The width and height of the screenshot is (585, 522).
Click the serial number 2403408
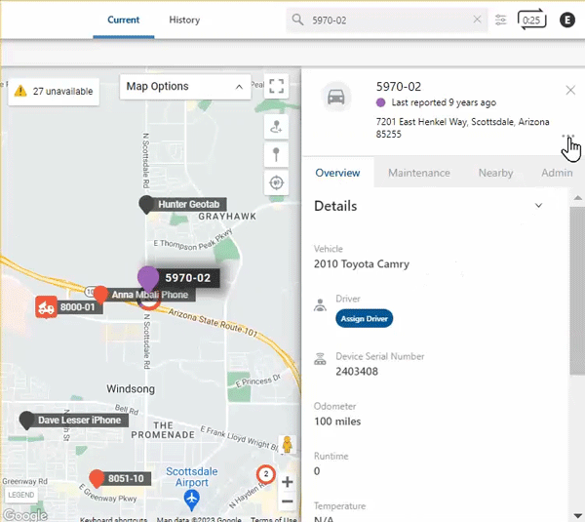[357, 372]
